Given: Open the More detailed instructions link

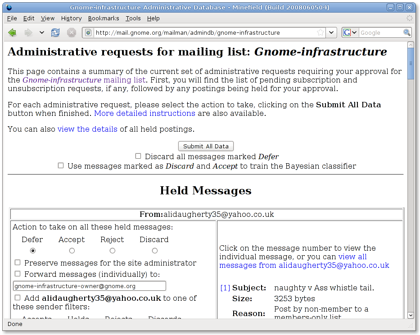Looking at the screenshot, I should (x=145, y=113).
